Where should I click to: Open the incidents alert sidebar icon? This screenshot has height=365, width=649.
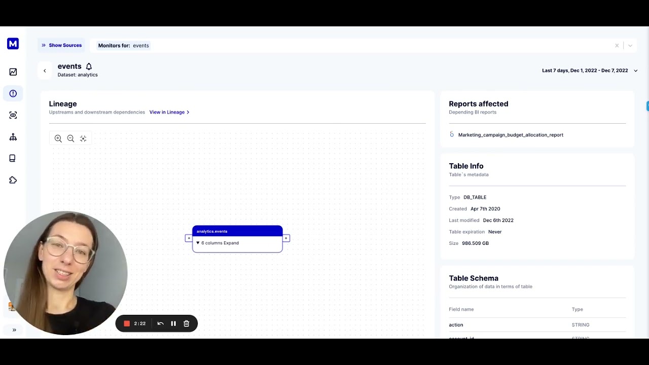point(13,94)
